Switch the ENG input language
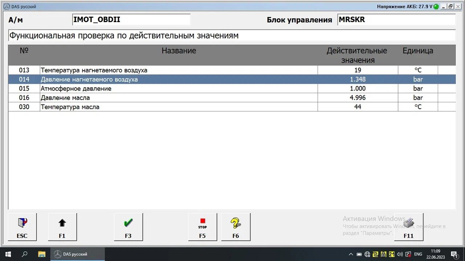The width and height of the screenshot is (465, 261). [x=418, y=254]
